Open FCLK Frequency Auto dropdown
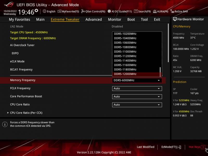 pos(137,88)
